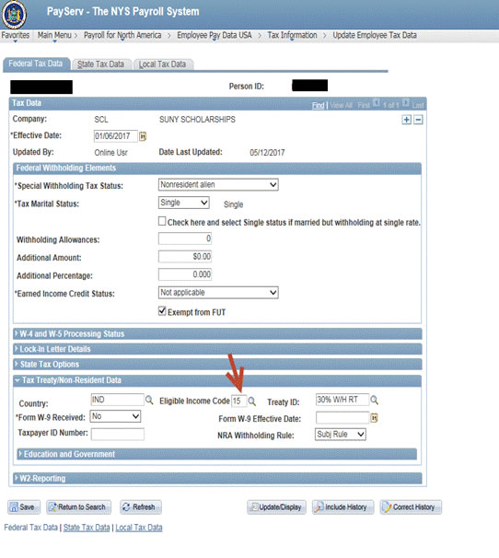This screenshot has height=558, width=499.
Task: Open Tax Information breadcrumb
Action: click(x=292, y=35)
